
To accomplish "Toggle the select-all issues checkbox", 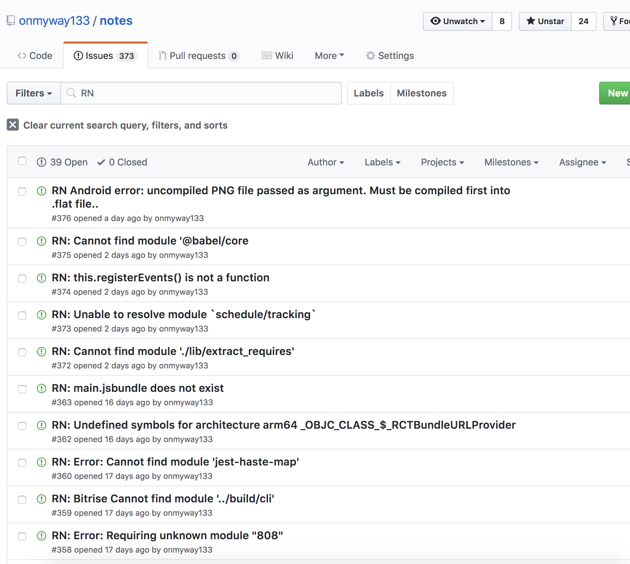I will [22, 161].
